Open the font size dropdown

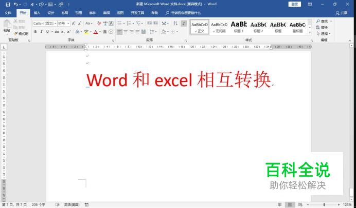point(68,23)
